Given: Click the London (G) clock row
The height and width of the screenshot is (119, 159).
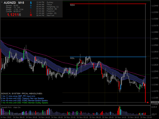Looking at the screenshot, I should pyautogui.click(x=47, y=13).
